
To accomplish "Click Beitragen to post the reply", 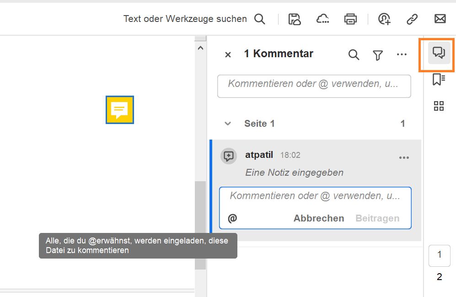I will pyautogui.click(x=378, y=218).
